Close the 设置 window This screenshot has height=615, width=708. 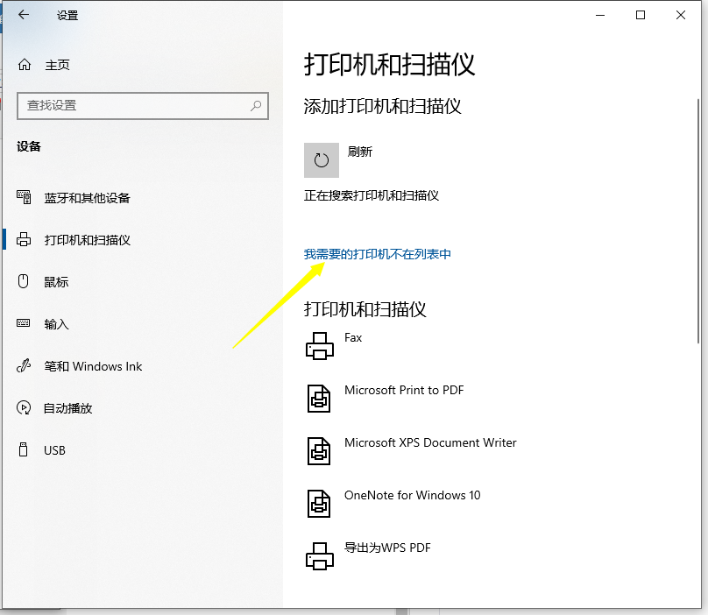(x=681, y=16)
